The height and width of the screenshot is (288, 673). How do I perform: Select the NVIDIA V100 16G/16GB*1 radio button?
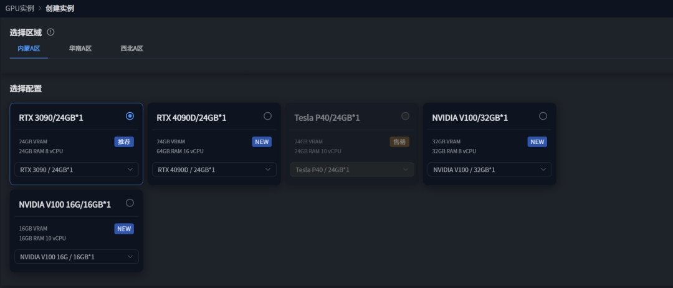130,203
